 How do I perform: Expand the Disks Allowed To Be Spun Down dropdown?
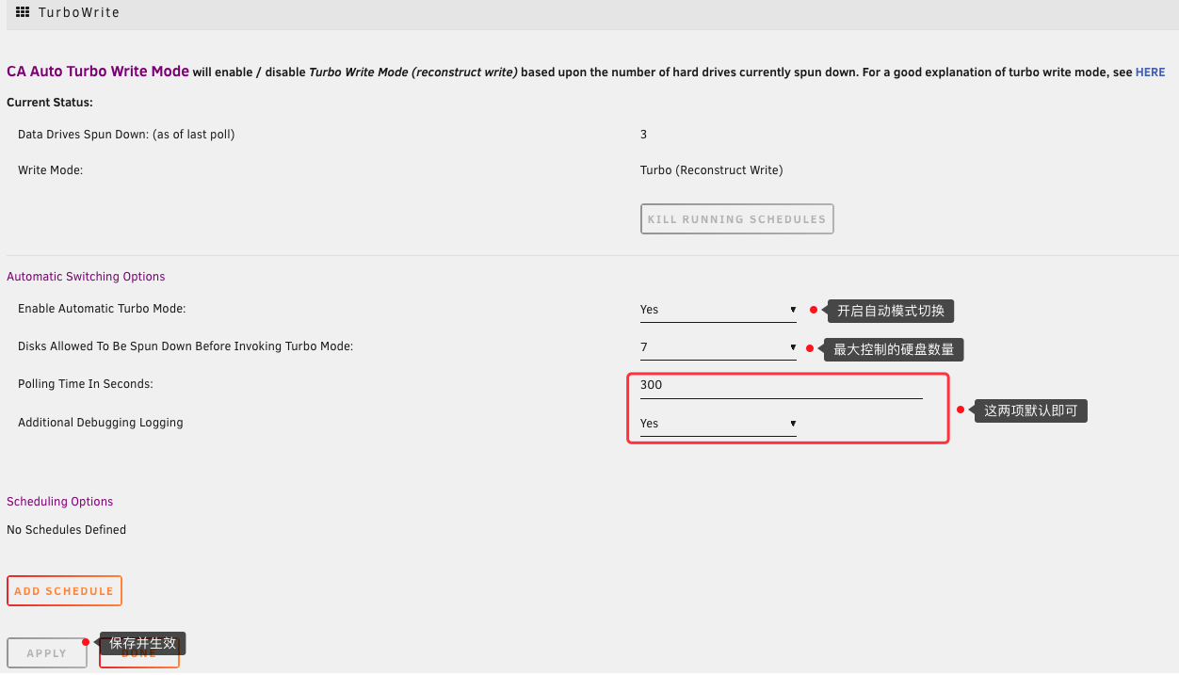point(719,347)
